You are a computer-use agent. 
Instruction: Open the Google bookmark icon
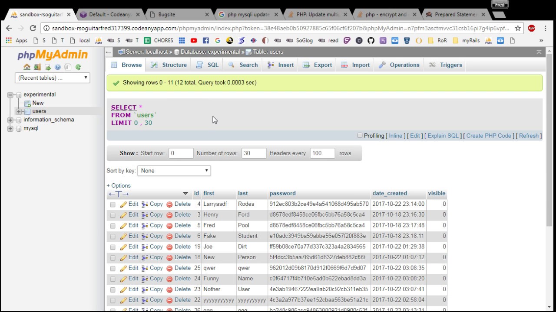click(218, 40)
